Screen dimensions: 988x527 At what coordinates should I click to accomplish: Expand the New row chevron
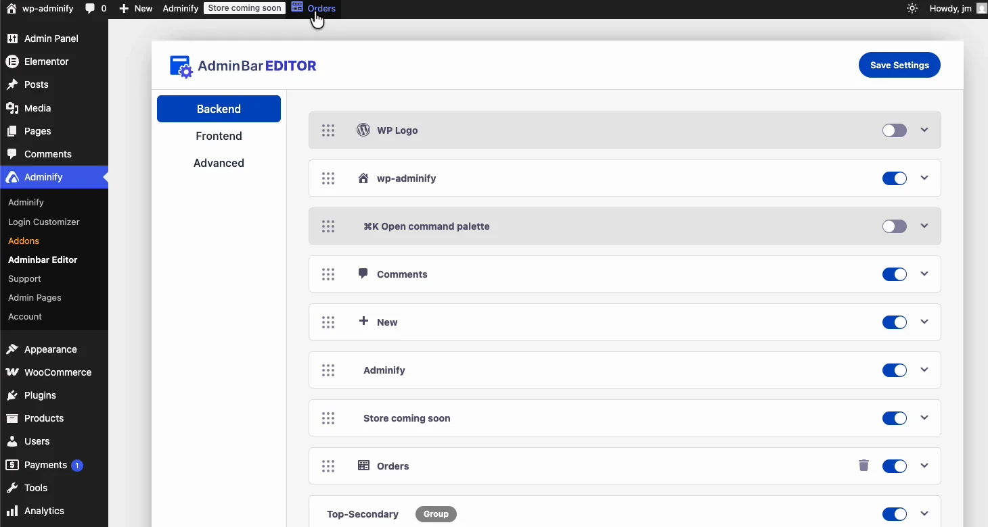926,322
